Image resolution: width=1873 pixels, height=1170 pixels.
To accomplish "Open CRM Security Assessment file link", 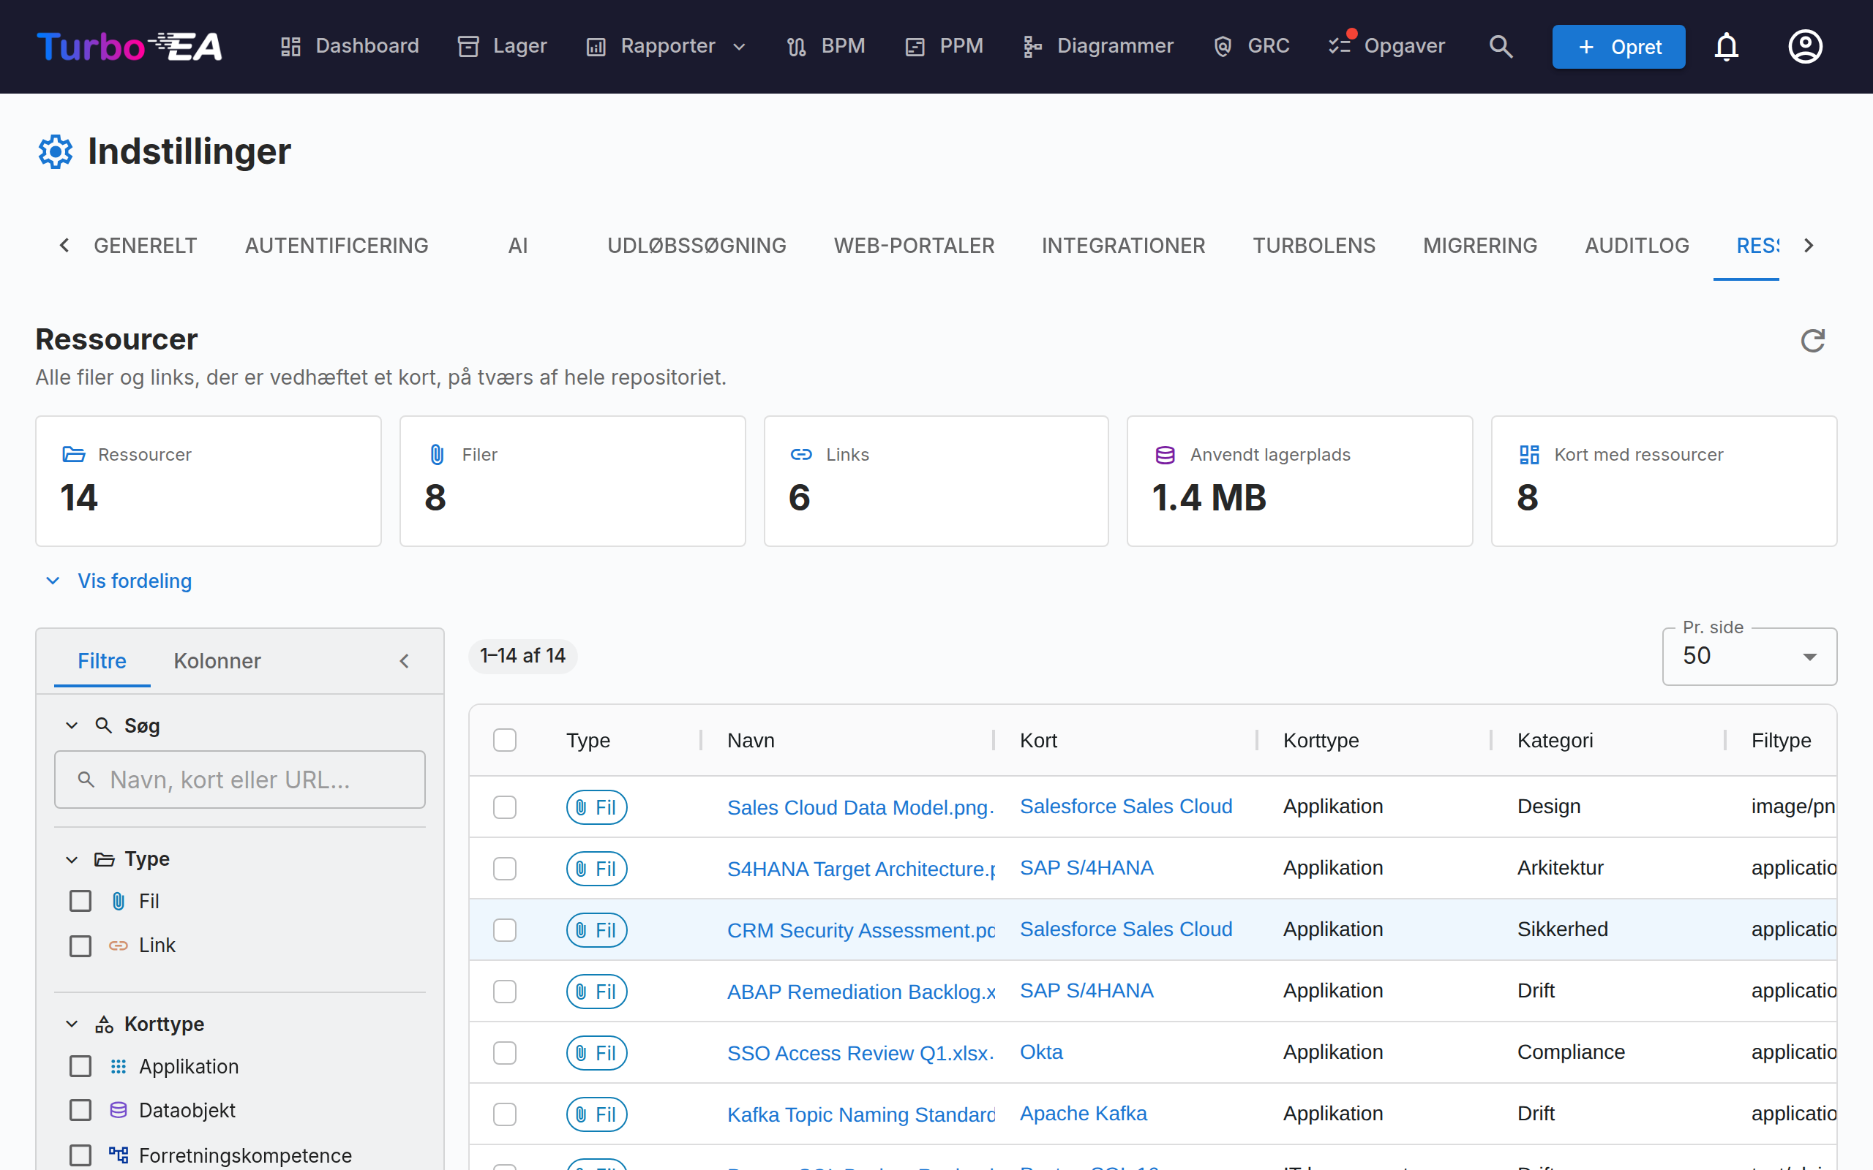I will pyautogui.click(x=860, y=930).
